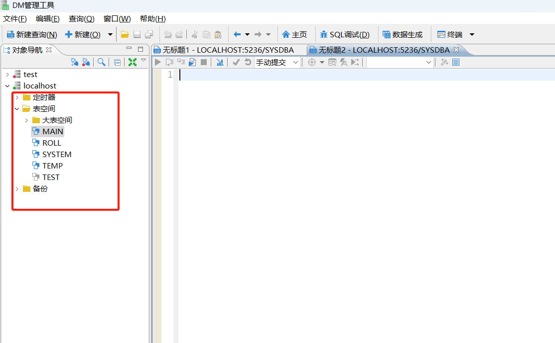
Task: Click the clipboard paste icon
Action: coord(218,34)
